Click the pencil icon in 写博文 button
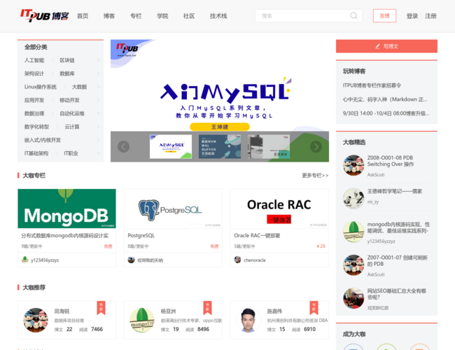 click(377, 46)
